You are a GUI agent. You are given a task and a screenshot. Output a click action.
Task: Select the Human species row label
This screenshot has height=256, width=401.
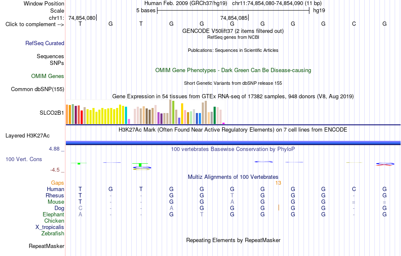tap(55, 189)
